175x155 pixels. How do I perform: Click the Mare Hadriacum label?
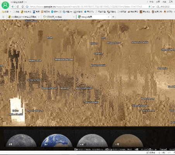coord(35,111)
